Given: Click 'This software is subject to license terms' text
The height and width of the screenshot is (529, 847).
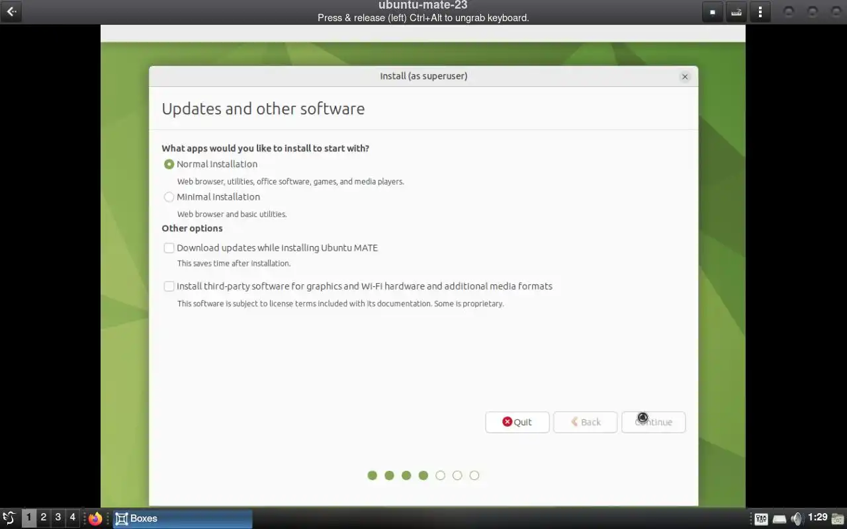Looking at the screenshot, I should [x=340, y=304].
